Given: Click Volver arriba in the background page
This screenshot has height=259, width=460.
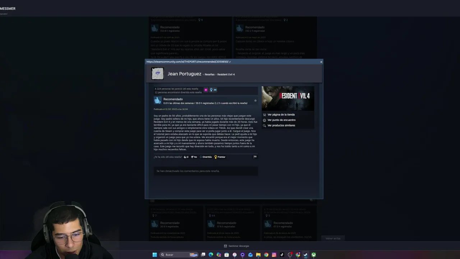Looking at the screenshot, I should (x=333, y=238).
